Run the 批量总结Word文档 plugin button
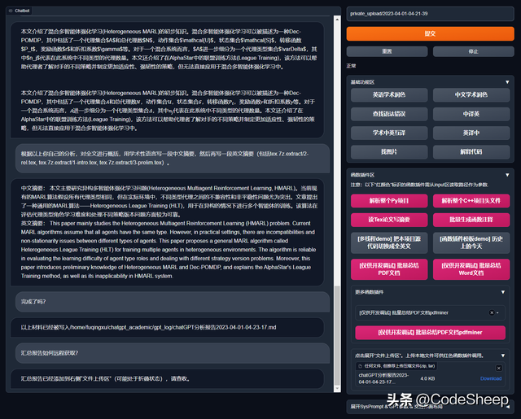Viewport: 521px width, 419px height. click(471, 269)
